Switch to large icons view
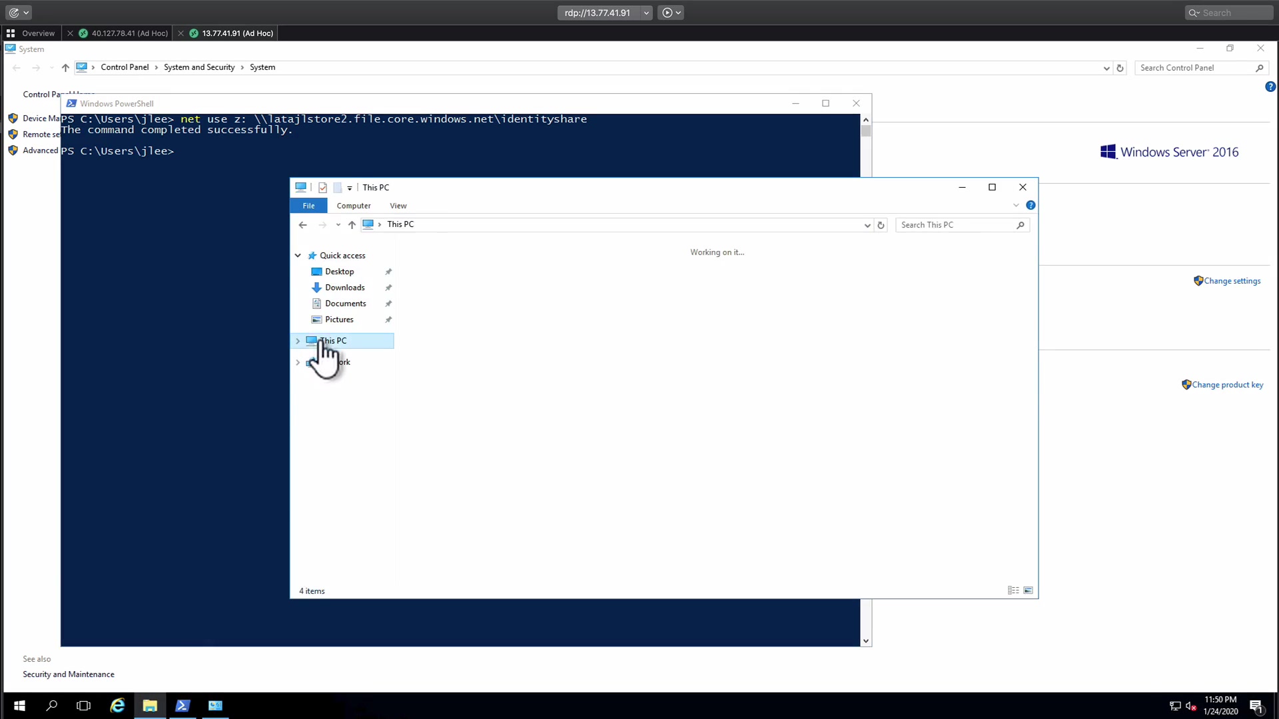Screen dimensions: 1279x719 tap(1028, 591)
